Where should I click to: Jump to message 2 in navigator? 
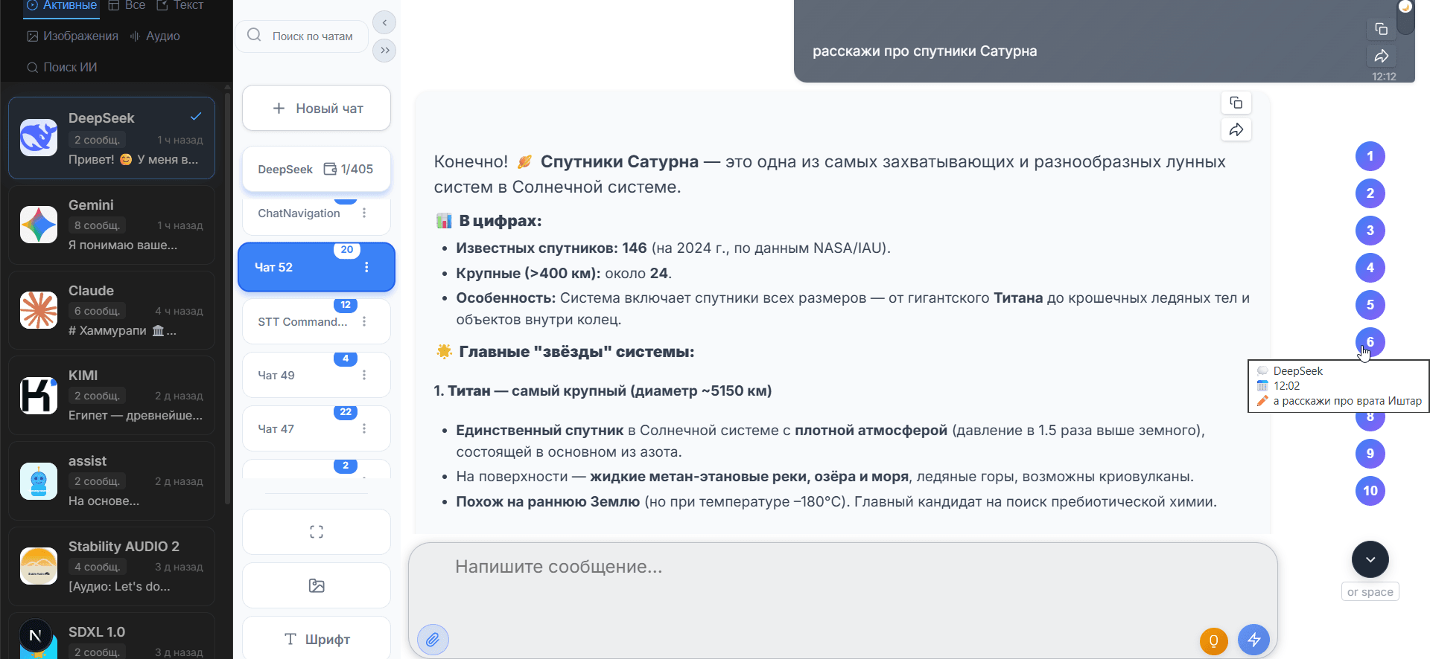point(1370,193)
